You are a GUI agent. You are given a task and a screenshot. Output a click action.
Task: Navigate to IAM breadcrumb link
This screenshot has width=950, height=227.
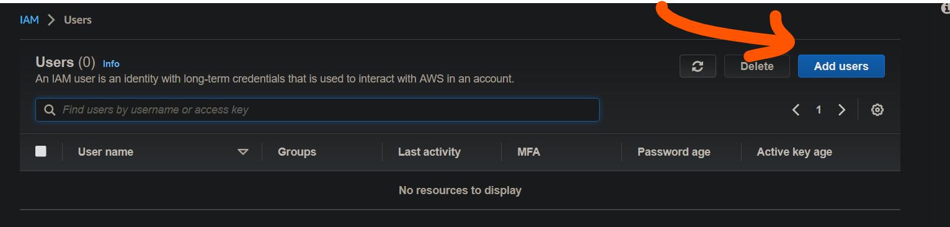[x=29, y=20]
